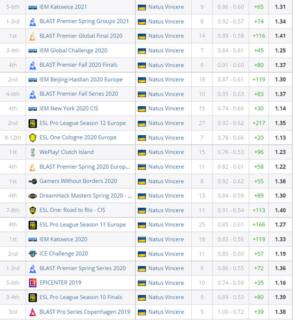Click BLAST Pro Series Copenhagen 2019 pink logo
The height and width of the screenshot is (320, 293).
32,312
